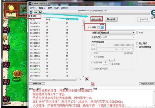Toggle the 快速扫描 checkbox
Screen dimensions: 155x108
click(92, 62)
